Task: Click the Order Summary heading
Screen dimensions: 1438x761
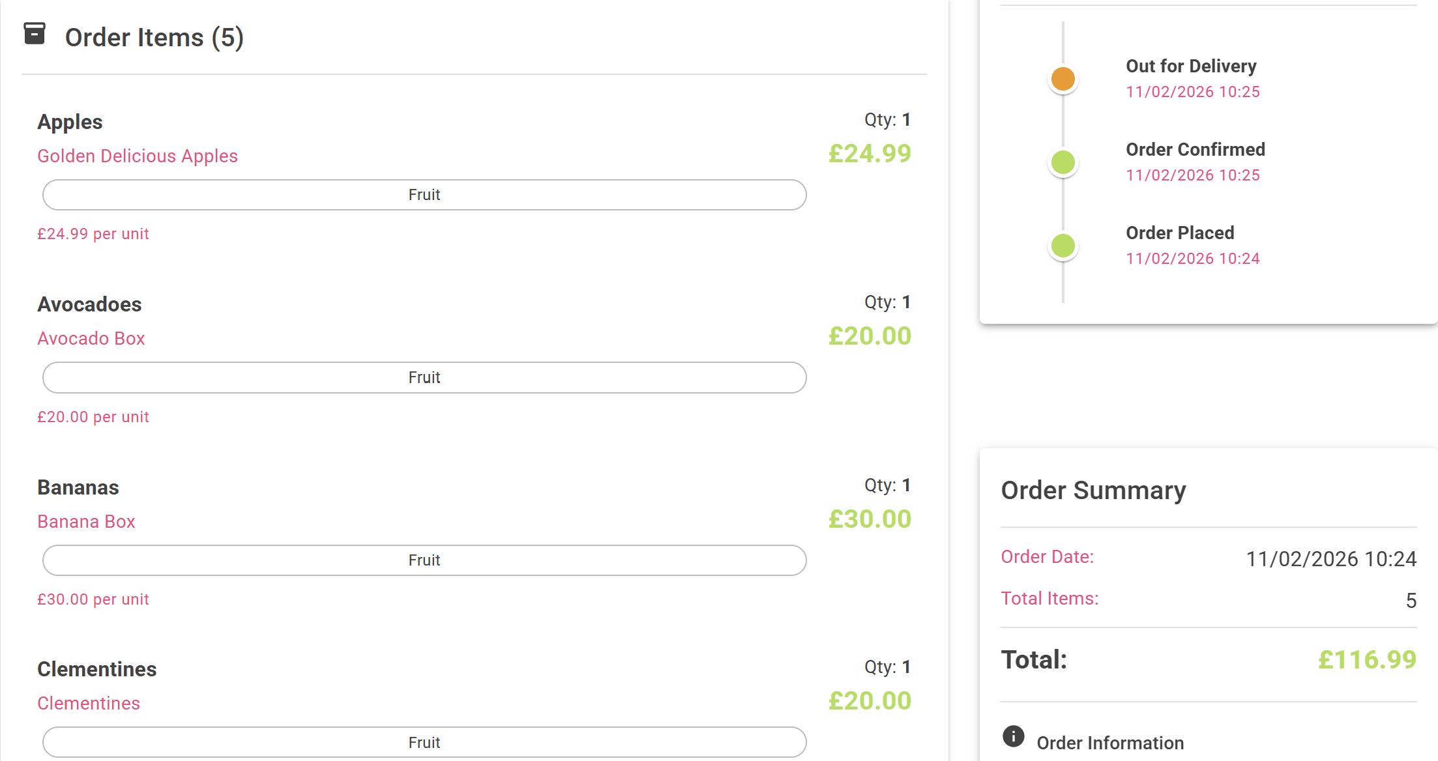Action: [x=1094, y=490]
